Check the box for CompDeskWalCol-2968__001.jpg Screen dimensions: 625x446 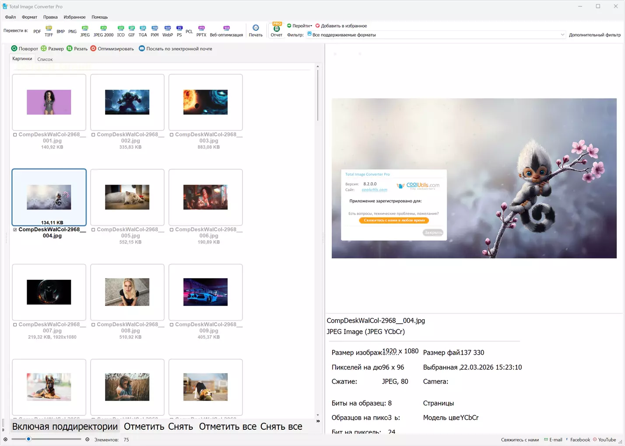click(x=15, y=135)
